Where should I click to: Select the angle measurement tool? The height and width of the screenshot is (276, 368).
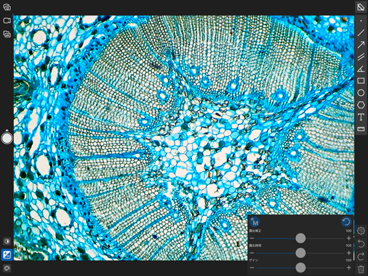[x=361, y=69]
